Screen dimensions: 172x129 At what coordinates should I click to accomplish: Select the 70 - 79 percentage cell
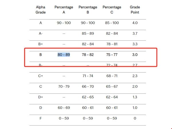point(64,87)
